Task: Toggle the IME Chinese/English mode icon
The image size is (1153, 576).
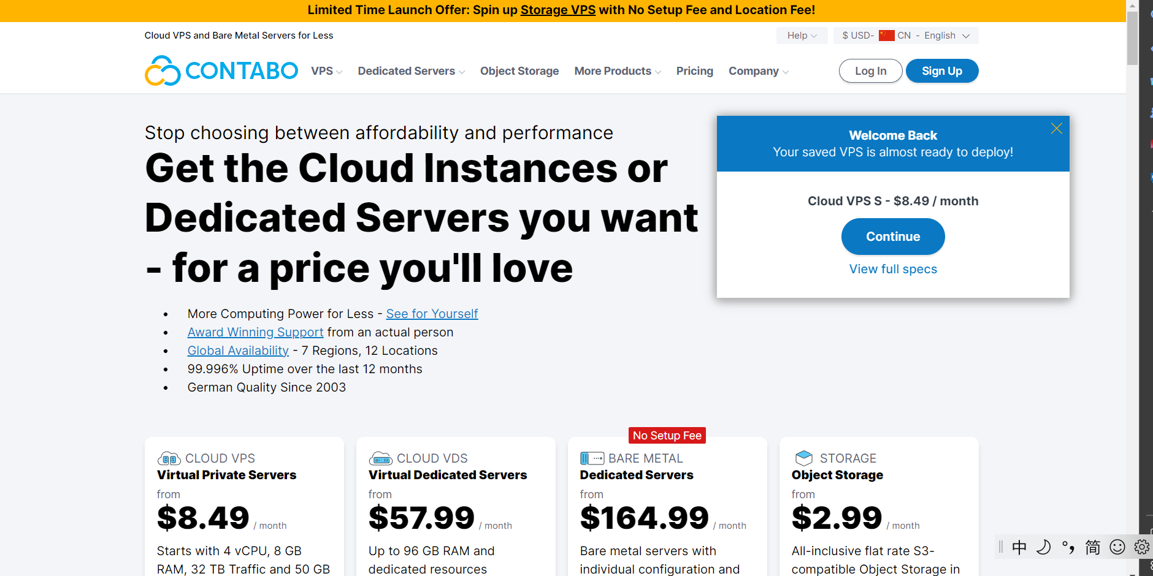Action: point(1019,547)
